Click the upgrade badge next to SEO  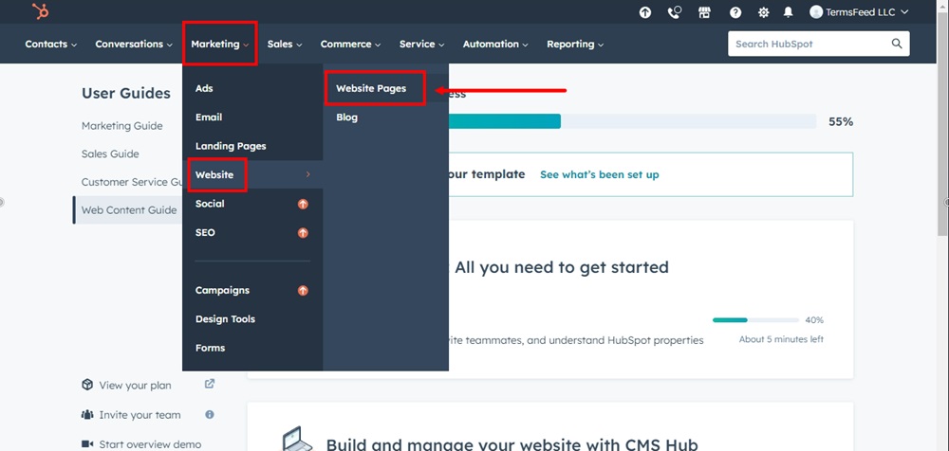(304, 233)
